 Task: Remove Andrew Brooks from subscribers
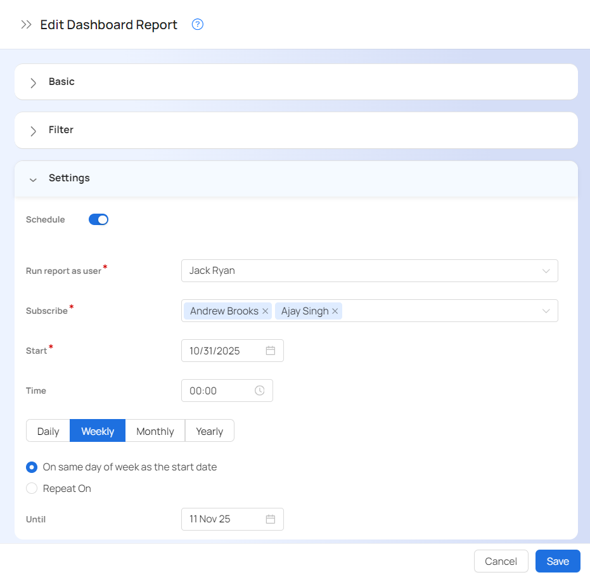266,311
